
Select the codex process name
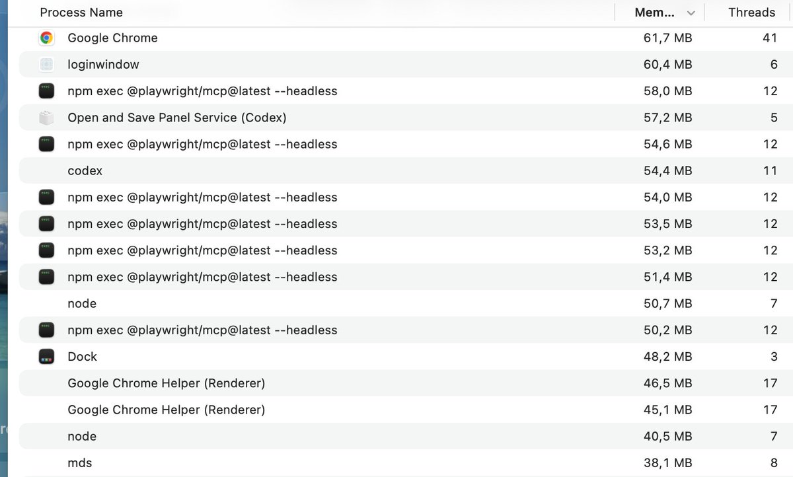click(85, 170)
